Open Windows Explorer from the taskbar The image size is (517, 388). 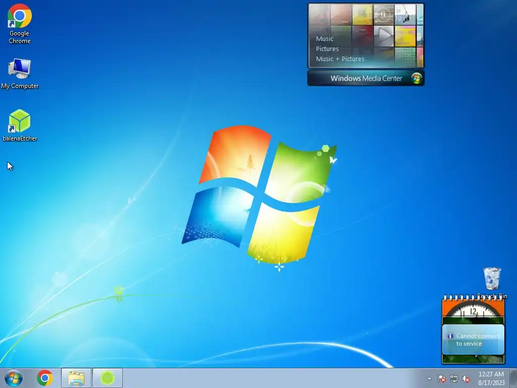pos(76,378)
